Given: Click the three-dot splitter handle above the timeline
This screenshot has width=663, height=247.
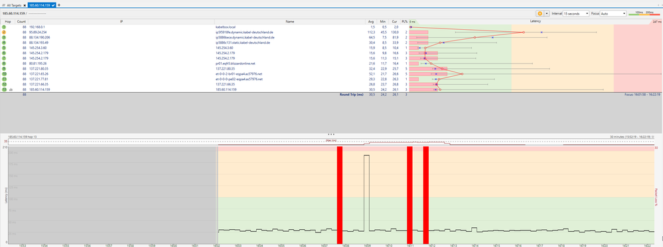Looking at the screenshot, I should 331,134.
